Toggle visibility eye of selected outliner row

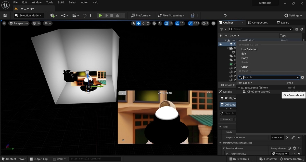click(x=221, y=44)
